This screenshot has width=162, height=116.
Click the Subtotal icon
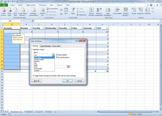[x=147, y=11]
